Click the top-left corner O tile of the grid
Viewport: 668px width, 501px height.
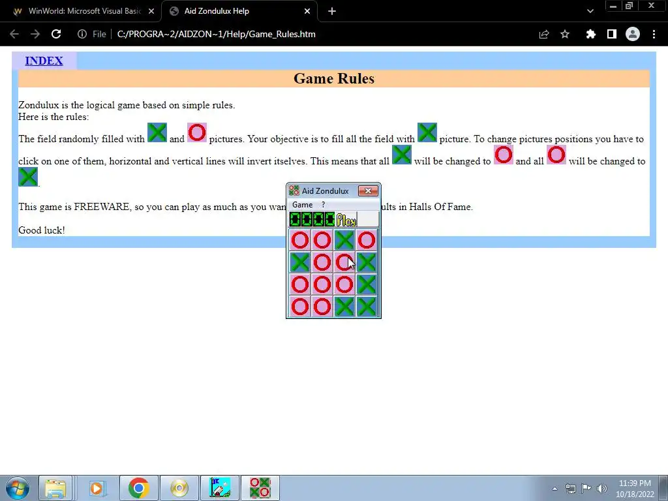[x=300, y=240]
